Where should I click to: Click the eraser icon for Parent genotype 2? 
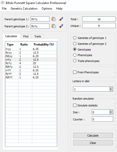coord(61,26)
